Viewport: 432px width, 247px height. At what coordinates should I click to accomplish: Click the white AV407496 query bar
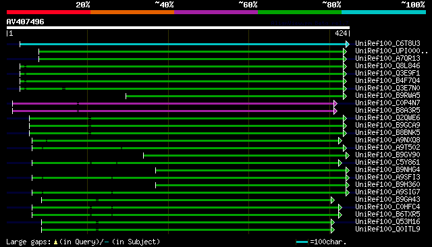(x=178, y=28)
